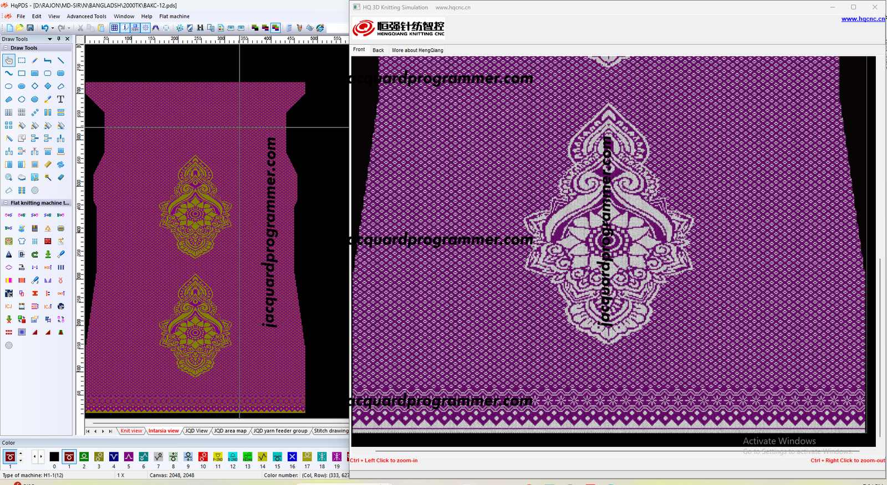Collapse the Flat knitting machine tools section

coord(6,203)
